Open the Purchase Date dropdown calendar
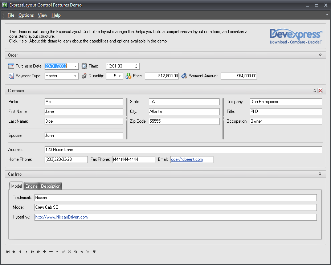331x265 pixels. [x=75, y=66]
